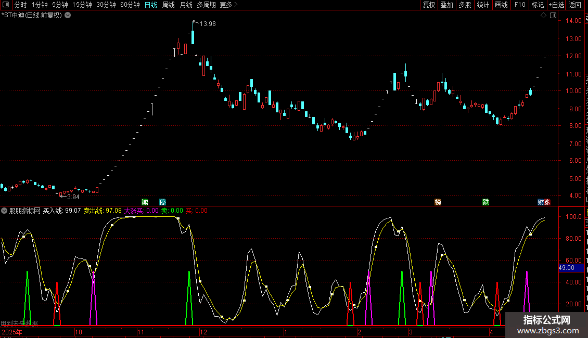Click the green 卖: 0.00 value
This screenshot has height=338, width=588.
172,211
